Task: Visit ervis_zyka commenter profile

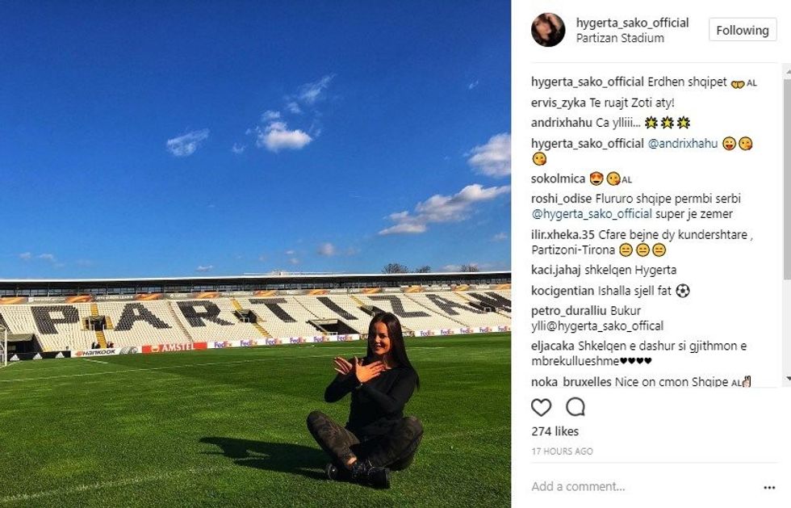Action: [559, 103]
